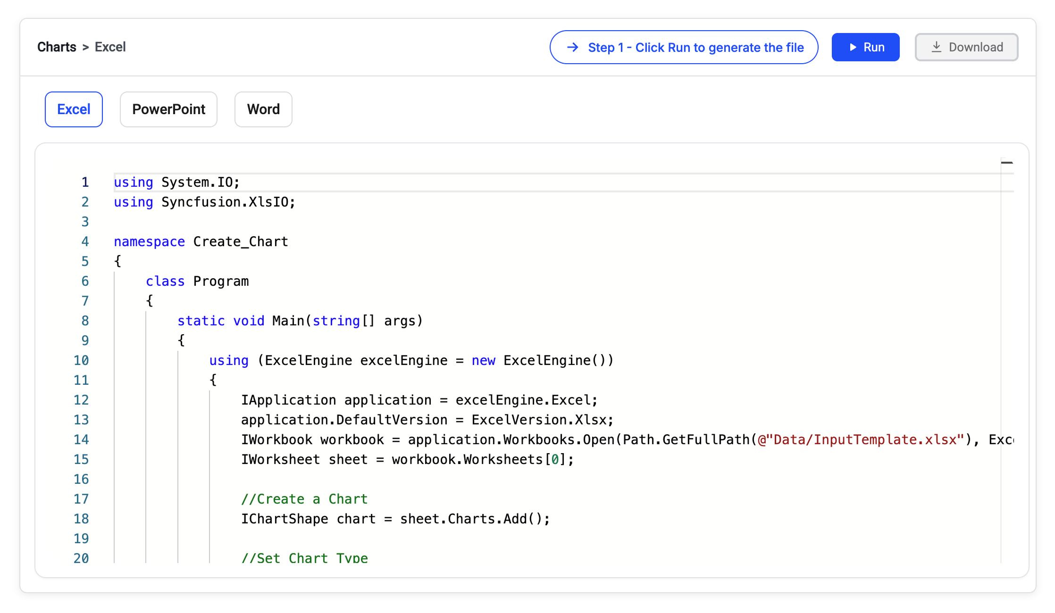Click the Download button
The width and height of the screenshot is (1055, 613).
click(966, 47)
